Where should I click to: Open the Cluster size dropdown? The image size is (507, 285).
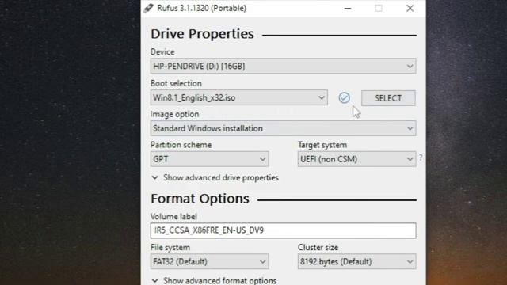(x=356, y=261)
